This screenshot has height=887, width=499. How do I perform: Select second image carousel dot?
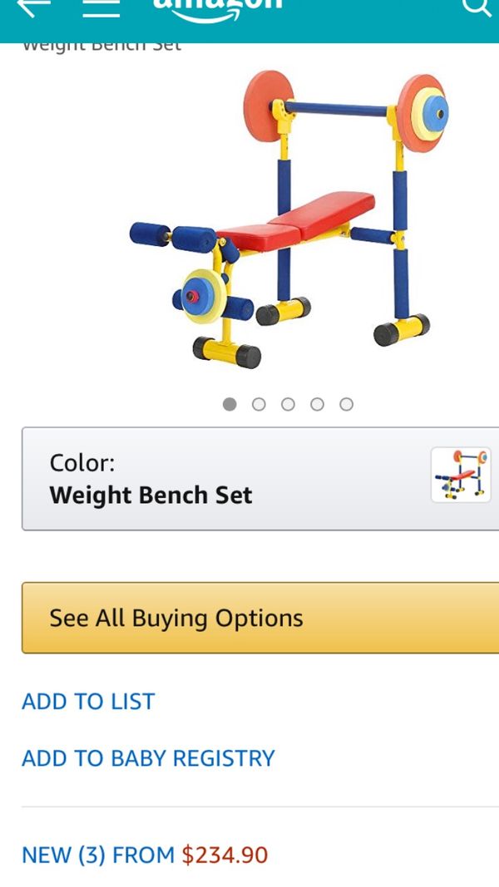(x=259, y=404)
